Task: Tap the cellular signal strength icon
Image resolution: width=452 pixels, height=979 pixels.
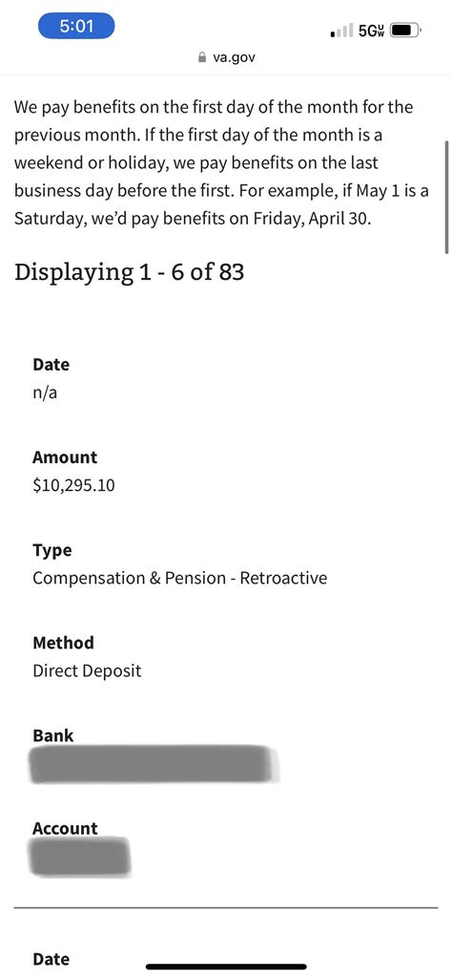Action: 341,31
